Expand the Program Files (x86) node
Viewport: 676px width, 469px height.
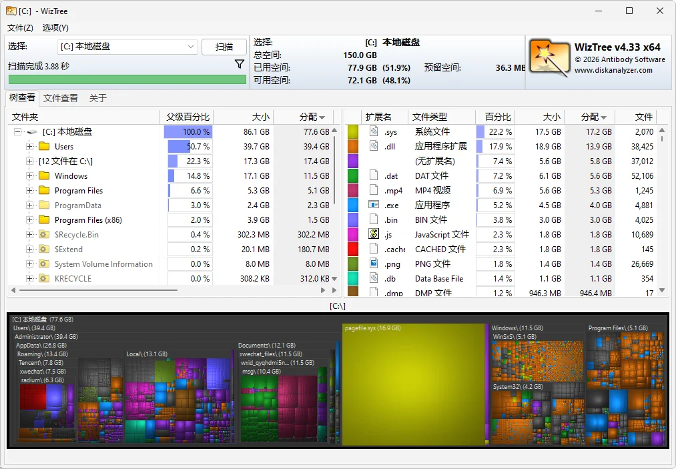(x=30, y=220)
